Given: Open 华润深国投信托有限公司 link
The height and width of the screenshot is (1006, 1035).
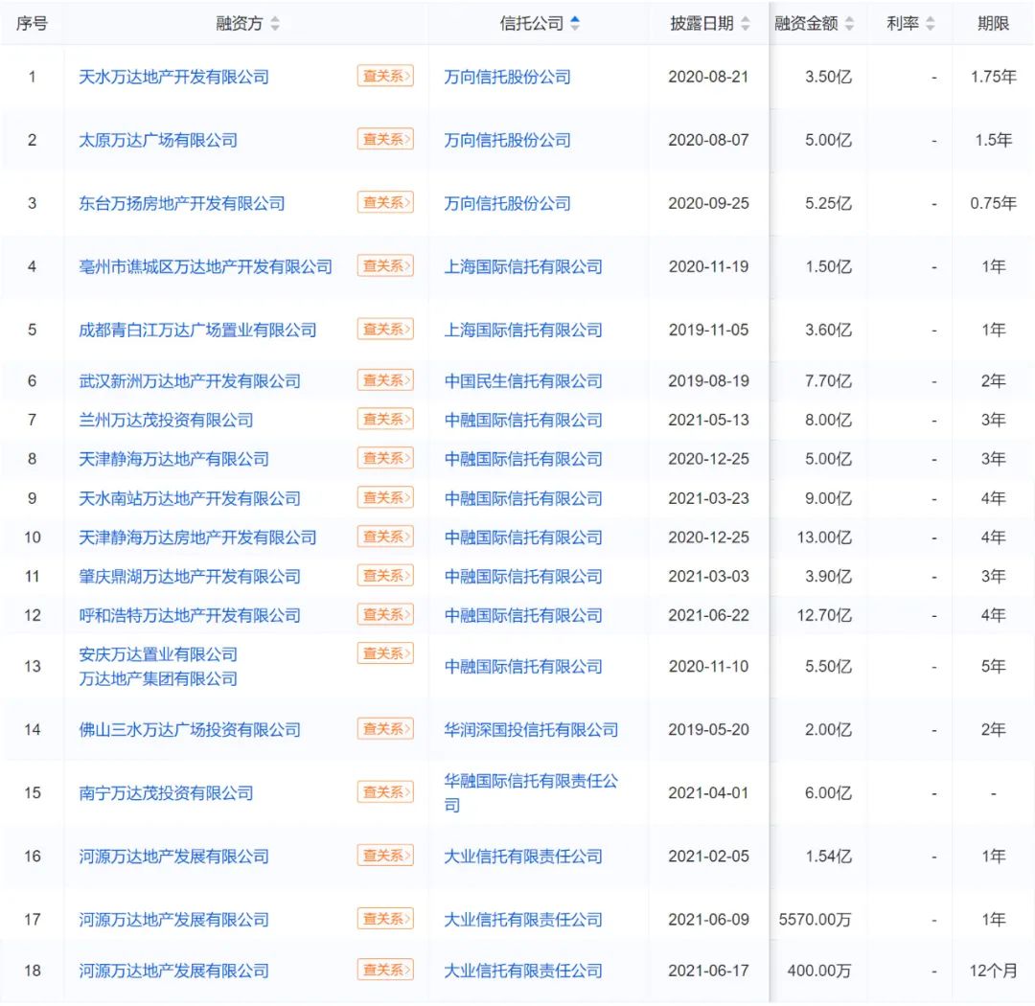Looking at the screenshot, I should (531, 729).
